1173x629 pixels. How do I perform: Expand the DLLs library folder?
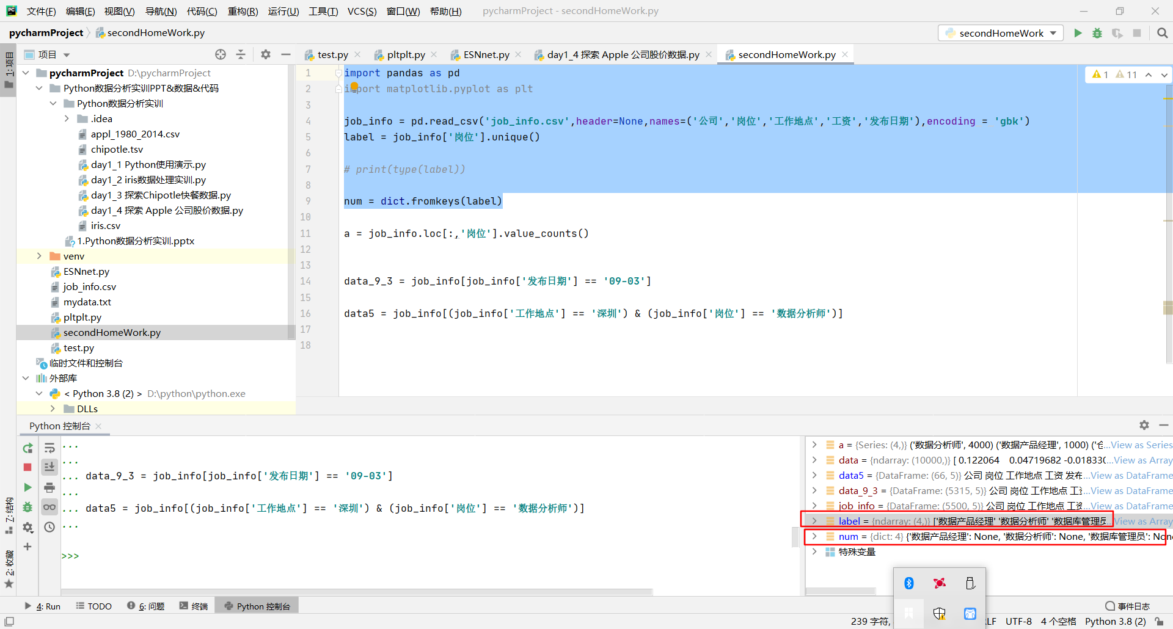(x=53, y=409)
